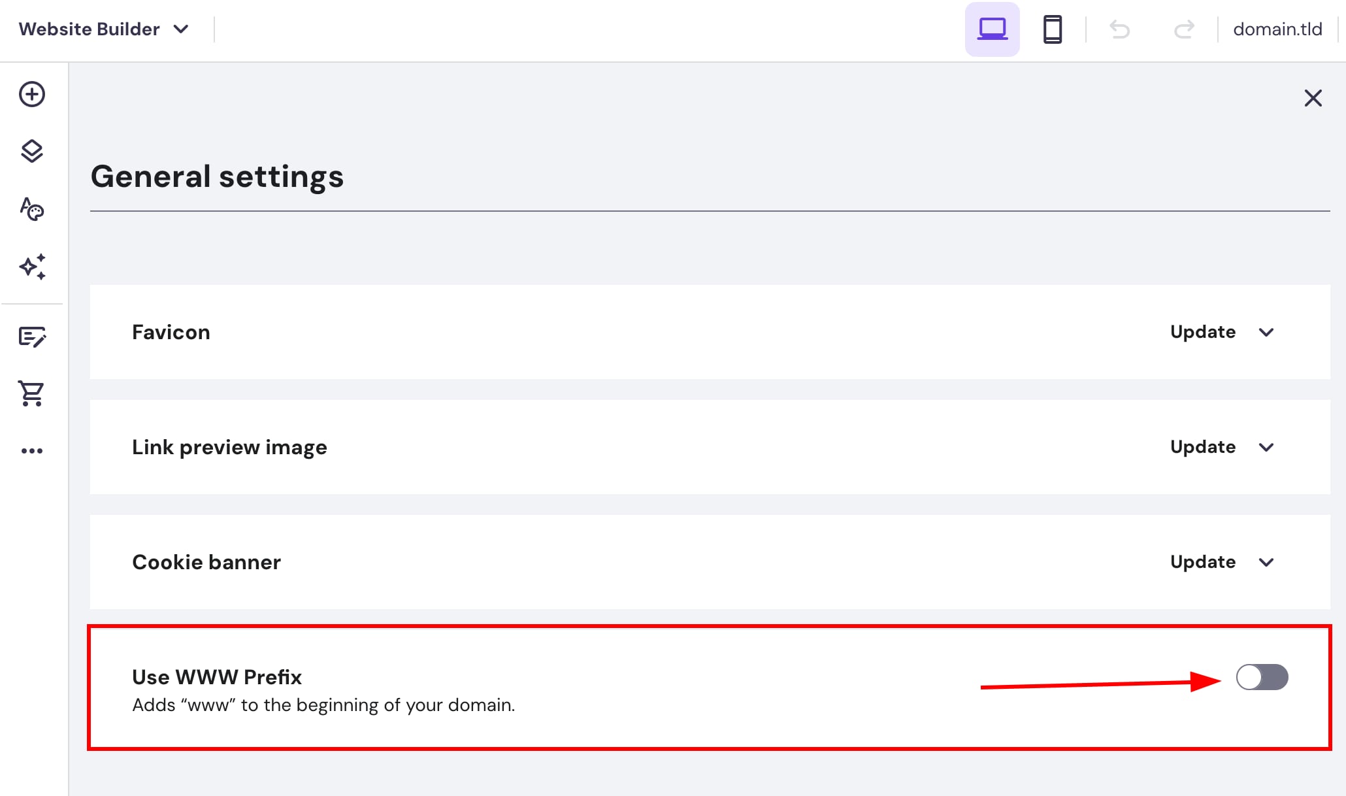
Task: Select the Add elements tool
Action: click(31, 94)
